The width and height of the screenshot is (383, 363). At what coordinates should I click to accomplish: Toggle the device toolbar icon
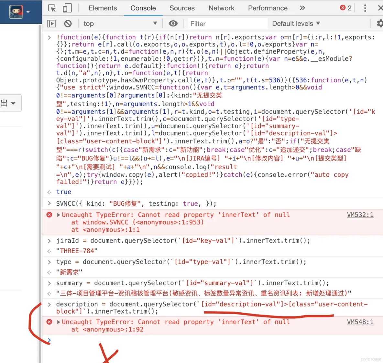coord(67,8)
